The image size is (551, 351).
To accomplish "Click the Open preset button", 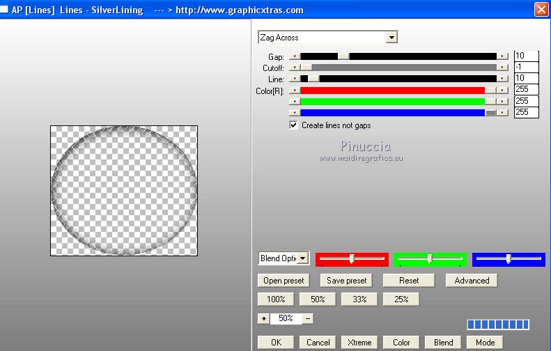I will pyautogui.click(x=284, y=281).
